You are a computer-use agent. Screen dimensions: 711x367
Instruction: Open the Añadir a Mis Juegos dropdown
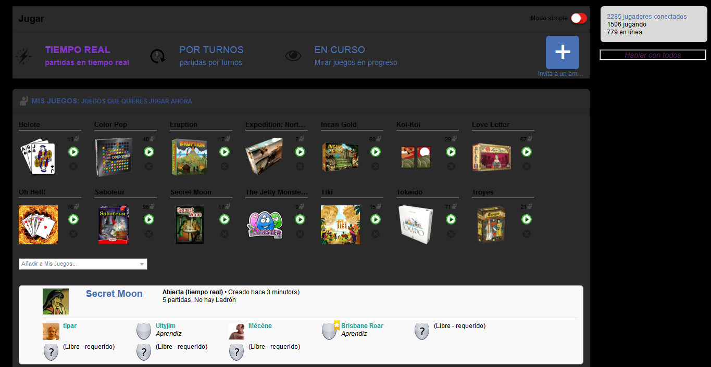point(83,264)
